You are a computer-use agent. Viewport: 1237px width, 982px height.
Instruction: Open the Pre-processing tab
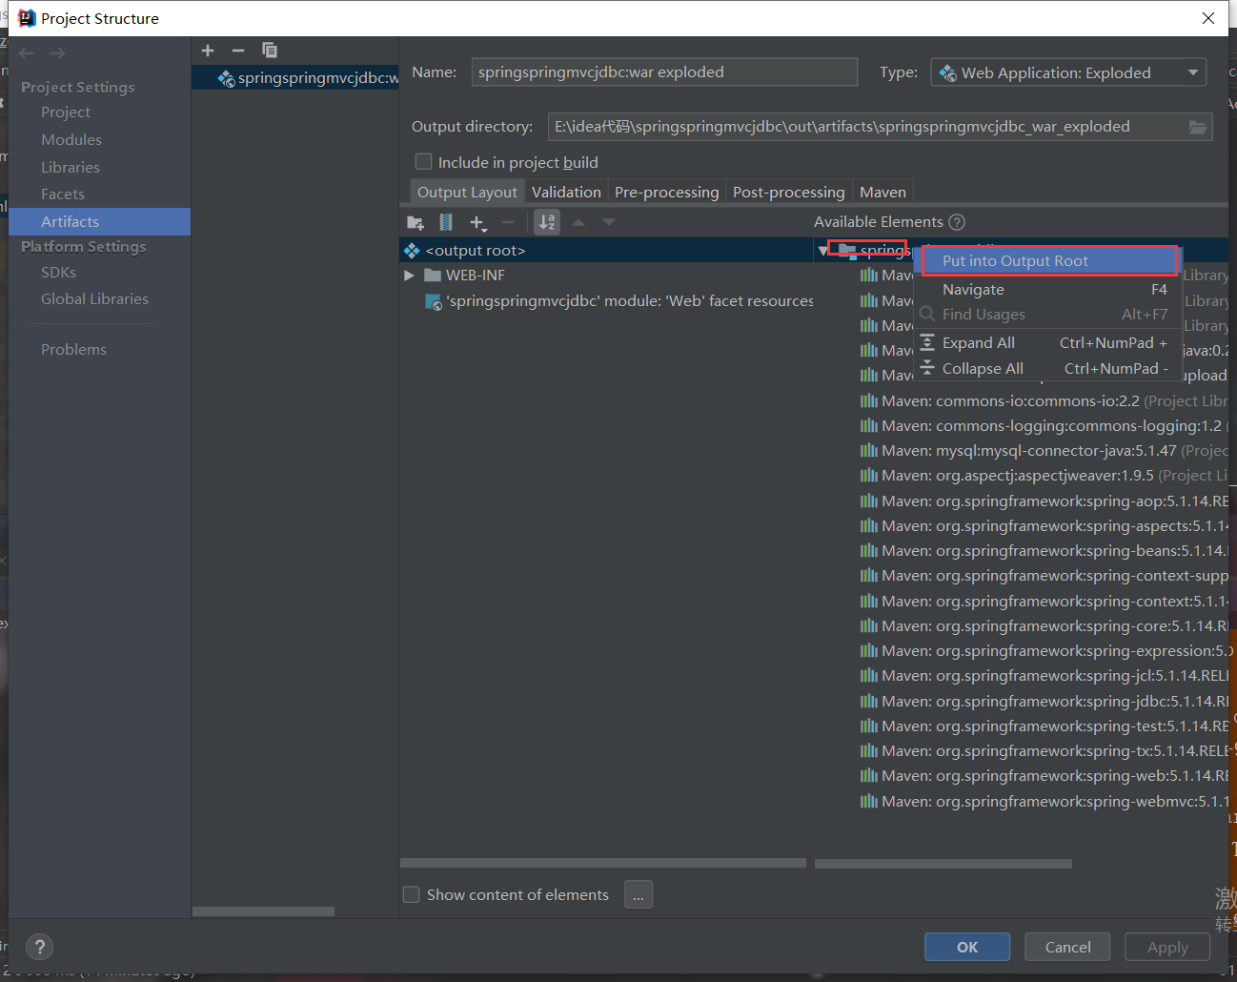[x=667, y=192]
